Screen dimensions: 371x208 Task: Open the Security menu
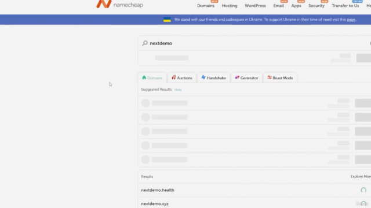click(317, 6)
